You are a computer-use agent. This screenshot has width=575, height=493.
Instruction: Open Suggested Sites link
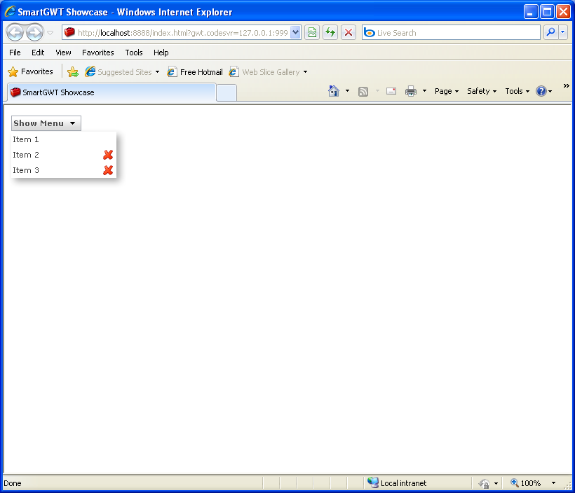[119, 72]
